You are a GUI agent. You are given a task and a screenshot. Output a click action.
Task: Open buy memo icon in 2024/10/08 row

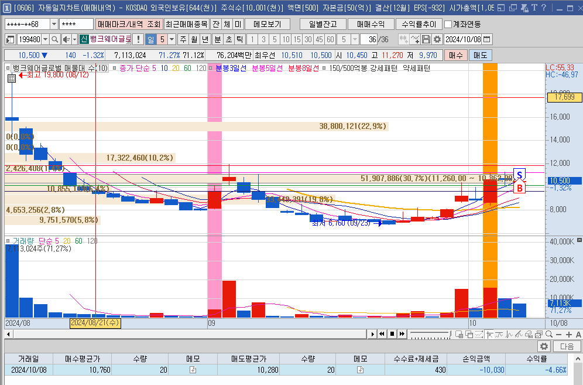[x=193, y=370]
